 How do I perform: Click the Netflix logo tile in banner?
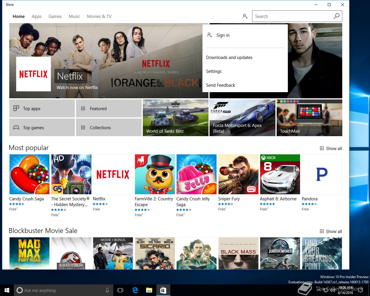[34, 74]
